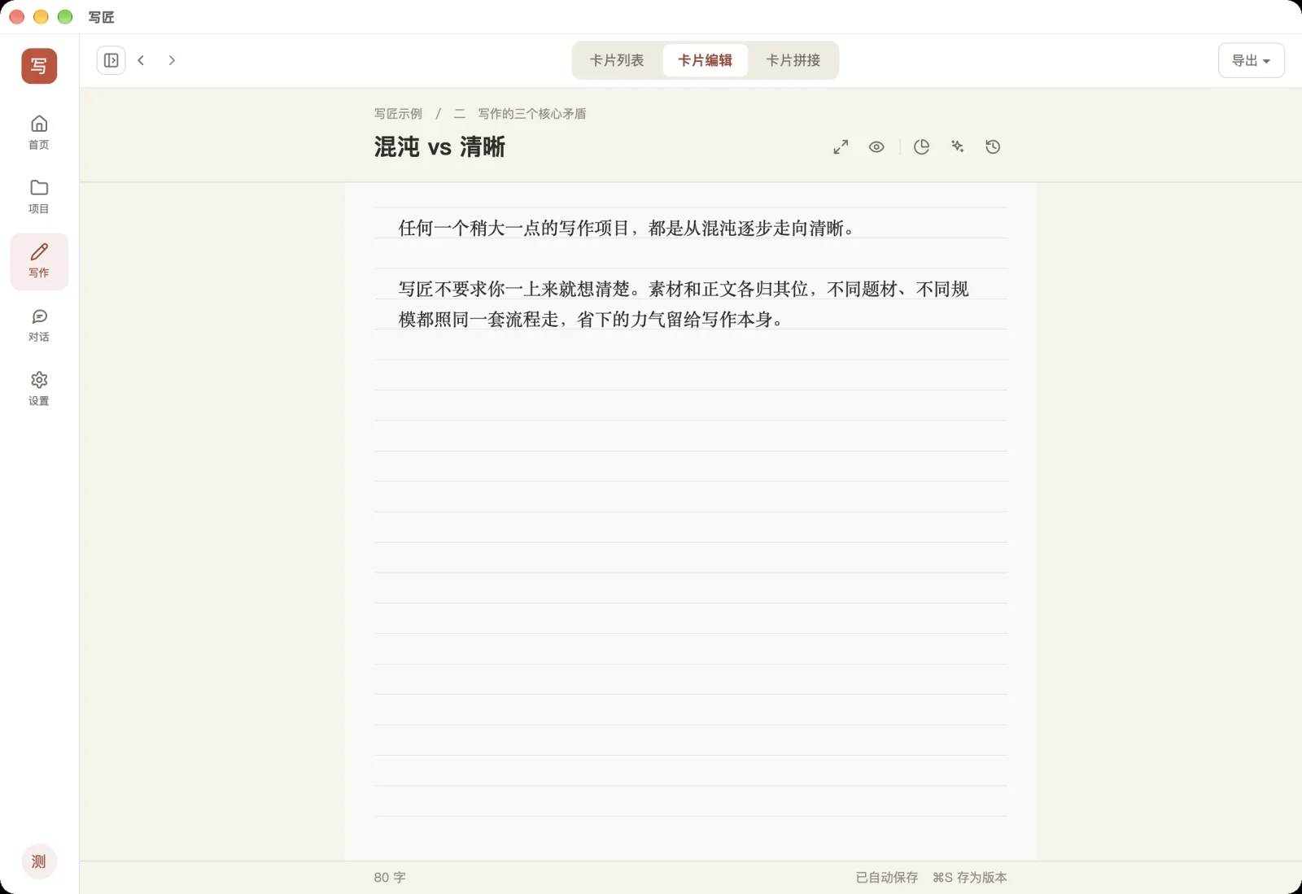Viewport: 1302px width, 894px height.
Task: Click the 混沌 vs 清晰 title
Action: (x=439, y=147)
